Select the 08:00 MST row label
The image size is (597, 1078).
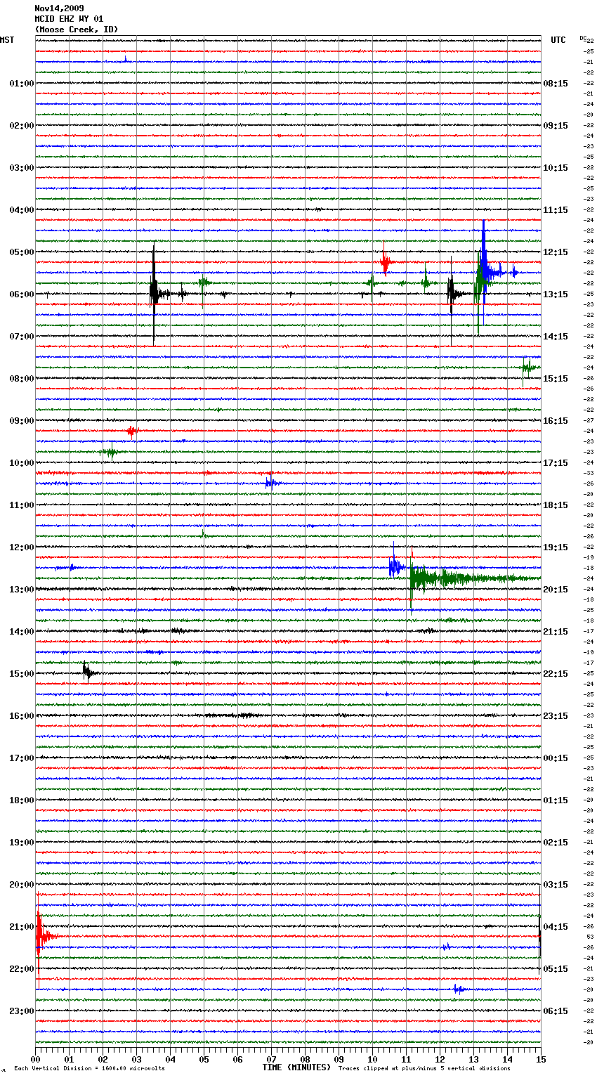point(22,379)
